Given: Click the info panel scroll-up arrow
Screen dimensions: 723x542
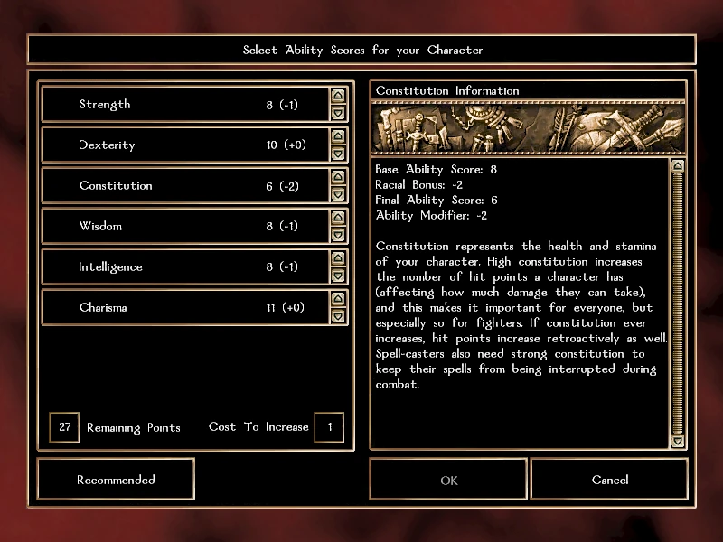Looking at the screenshot, I should pyautogui.click(x=677, y=166).
